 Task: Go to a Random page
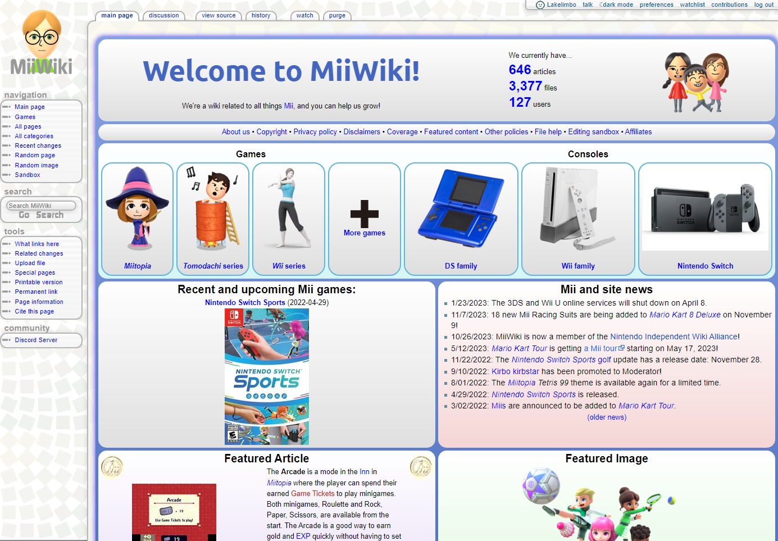(35, 155)
